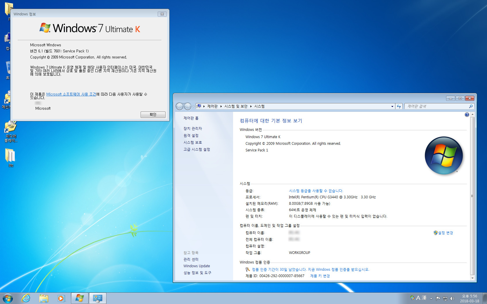
Task: Open the Etc folder on the desktop
Action: [11, 158]
